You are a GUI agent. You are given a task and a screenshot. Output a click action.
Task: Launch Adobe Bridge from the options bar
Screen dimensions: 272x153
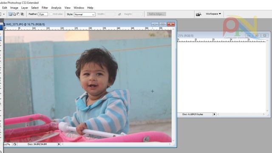pyautogui.click(x=198, y=14)
